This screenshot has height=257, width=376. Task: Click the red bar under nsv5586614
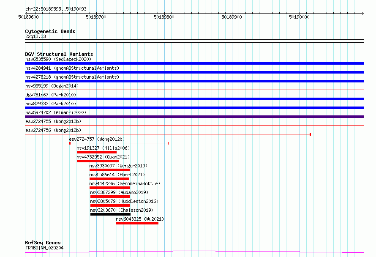(109, 179)
